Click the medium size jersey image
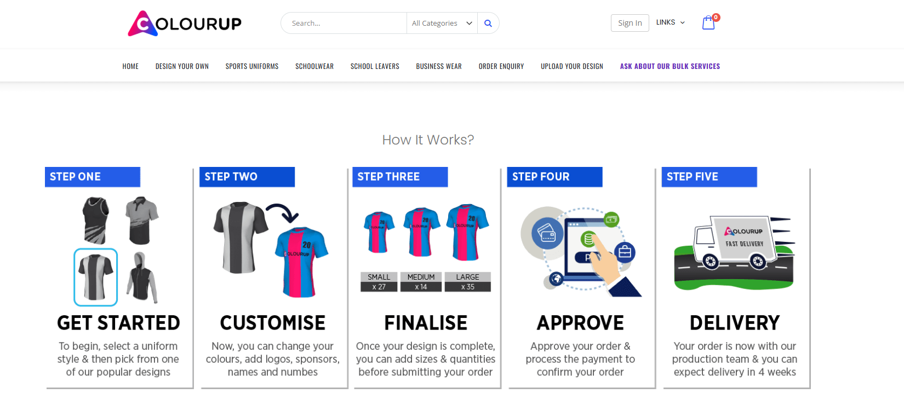904x405 pixels. 421,232
